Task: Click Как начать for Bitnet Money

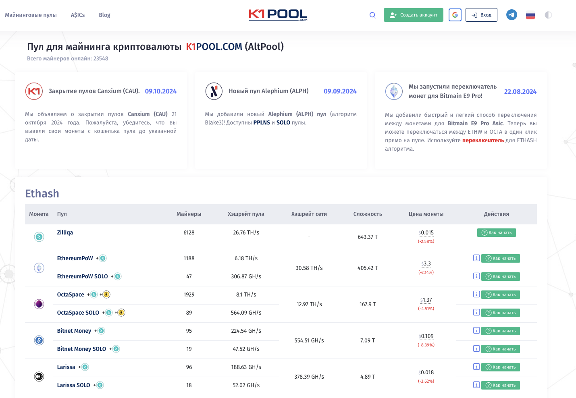Action: pos(501,331)
